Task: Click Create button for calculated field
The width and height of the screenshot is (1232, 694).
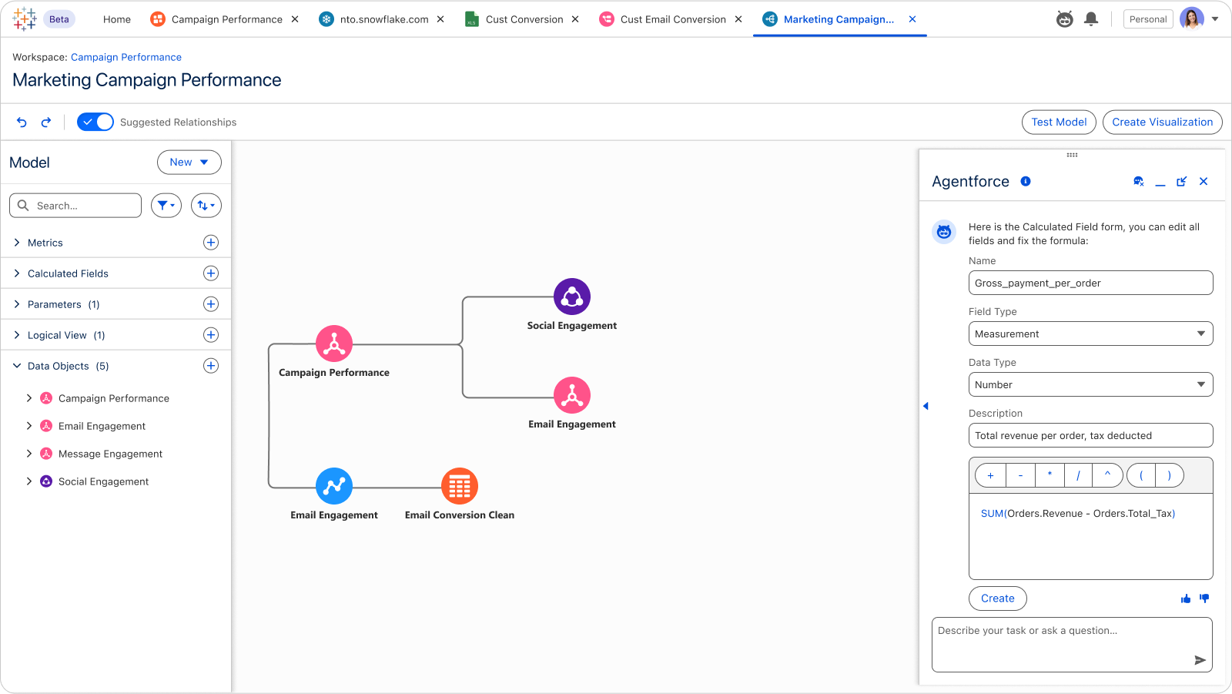Action: (x=998, y=598)
